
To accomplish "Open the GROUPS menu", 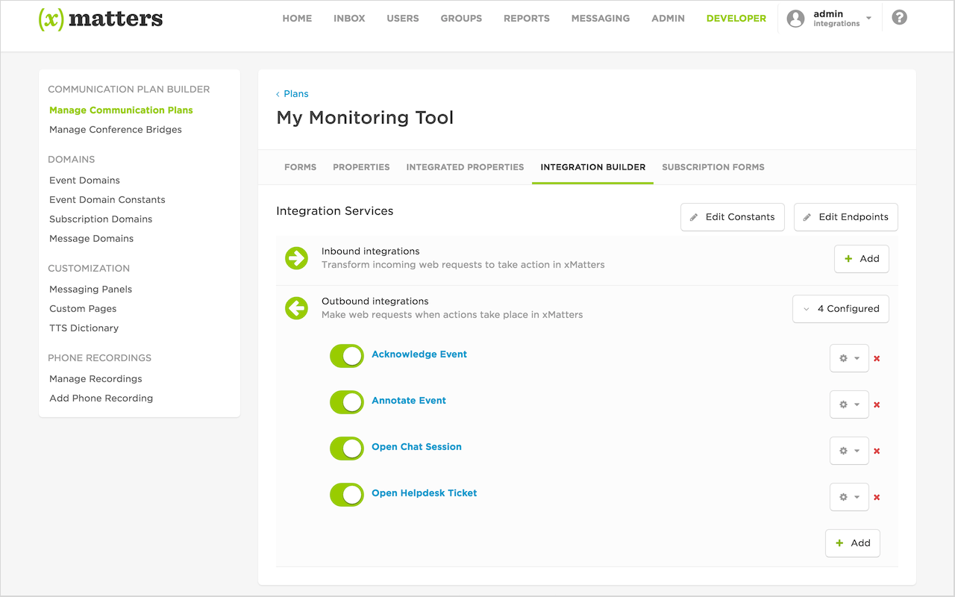I will pyautogui.click(x=461, y=18).
